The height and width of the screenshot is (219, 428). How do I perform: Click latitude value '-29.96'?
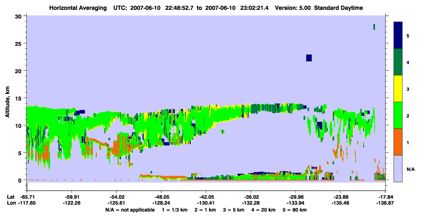click(x=295, y=197)
